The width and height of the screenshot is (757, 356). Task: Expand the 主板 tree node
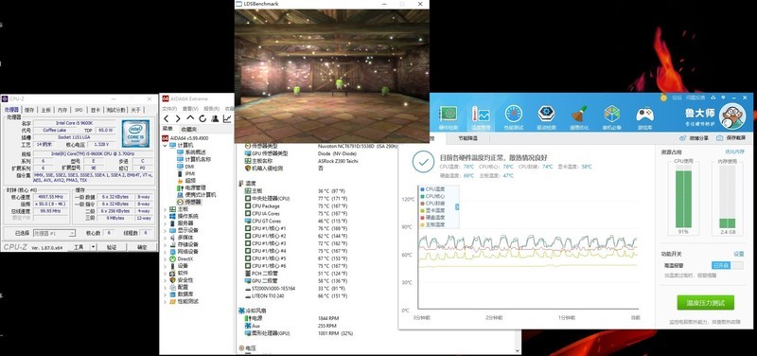(x=165, y=209)
